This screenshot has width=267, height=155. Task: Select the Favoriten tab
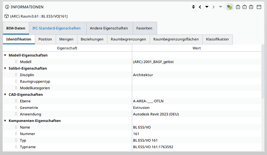[x=144, y=28]
